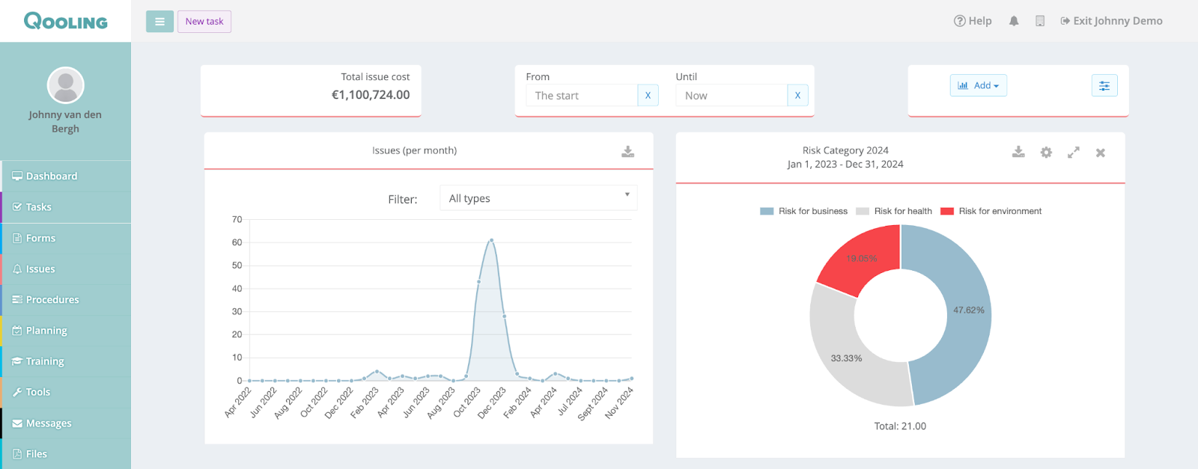This screenshot has width=1198, height=469.
Task: Open Issues in sidebar
Action: [66, 269]
